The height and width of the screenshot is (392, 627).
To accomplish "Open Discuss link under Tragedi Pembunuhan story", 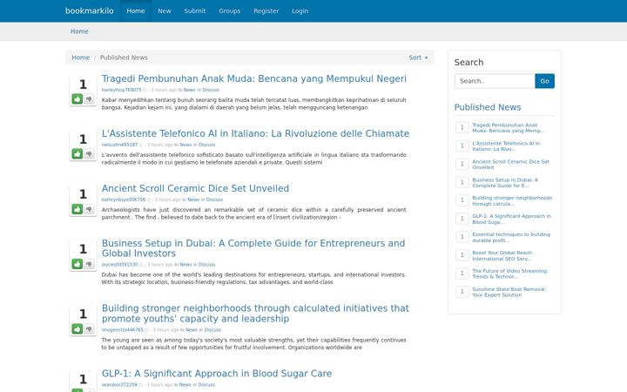I will 211,90.
